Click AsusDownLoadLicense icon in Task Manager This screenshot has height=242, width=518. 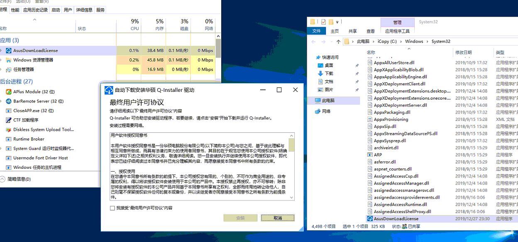[9, 50]
